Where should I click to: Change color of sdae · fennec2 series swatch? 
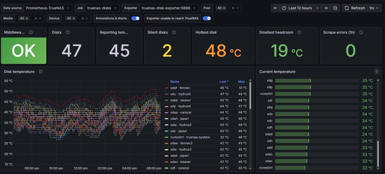tap(167, 143)
